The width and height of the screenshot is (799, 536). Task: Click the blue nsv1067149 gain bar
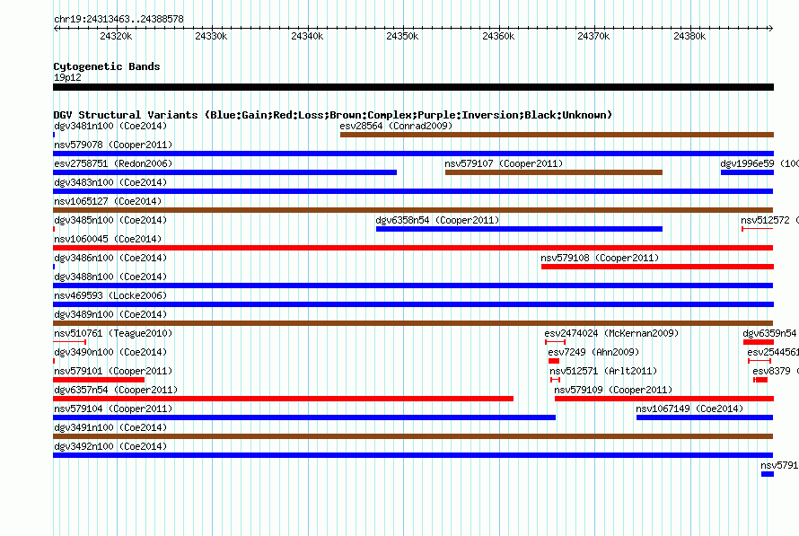point(705,417)
